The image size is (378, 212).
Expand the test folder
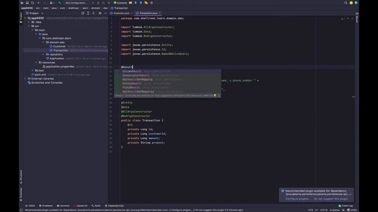[32, 71]
